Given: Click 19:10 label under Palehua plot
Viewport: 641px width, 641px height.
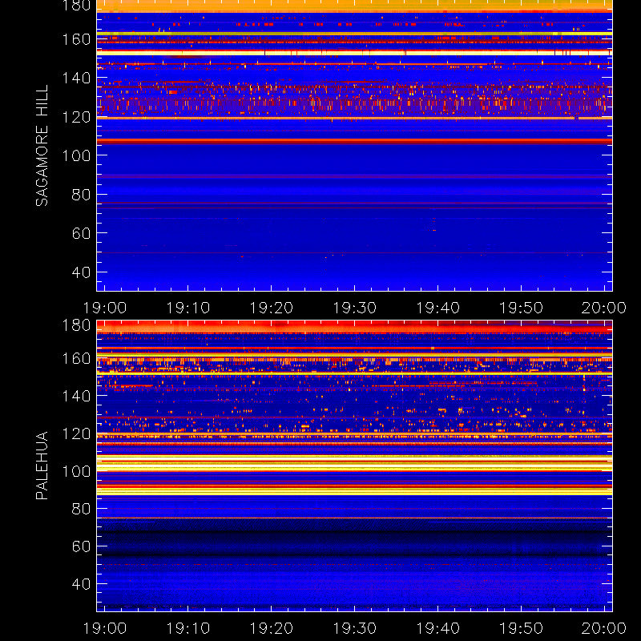Looking at the screenshot, I should pos(188,628).
